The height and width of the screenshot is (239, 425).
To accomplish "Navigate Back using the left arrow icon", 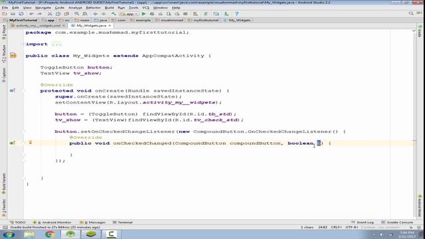I will pyautogui.click(x=95, y=14).
